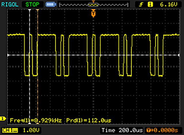Click the white cursor A top marker

(30, 10)
